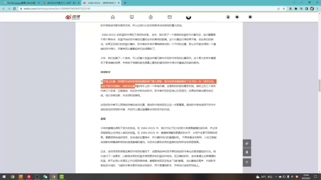Open the NetEase Music taskbar icon
This screenshot has height=180, width=321.
click(29, 177)
